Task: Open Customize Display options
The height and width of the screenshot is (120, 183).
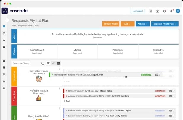Action: (x=21, y=63)
